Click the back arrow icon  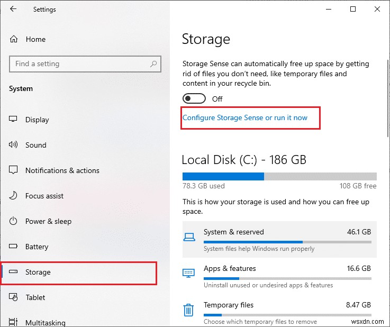click(x=13, y=9)
